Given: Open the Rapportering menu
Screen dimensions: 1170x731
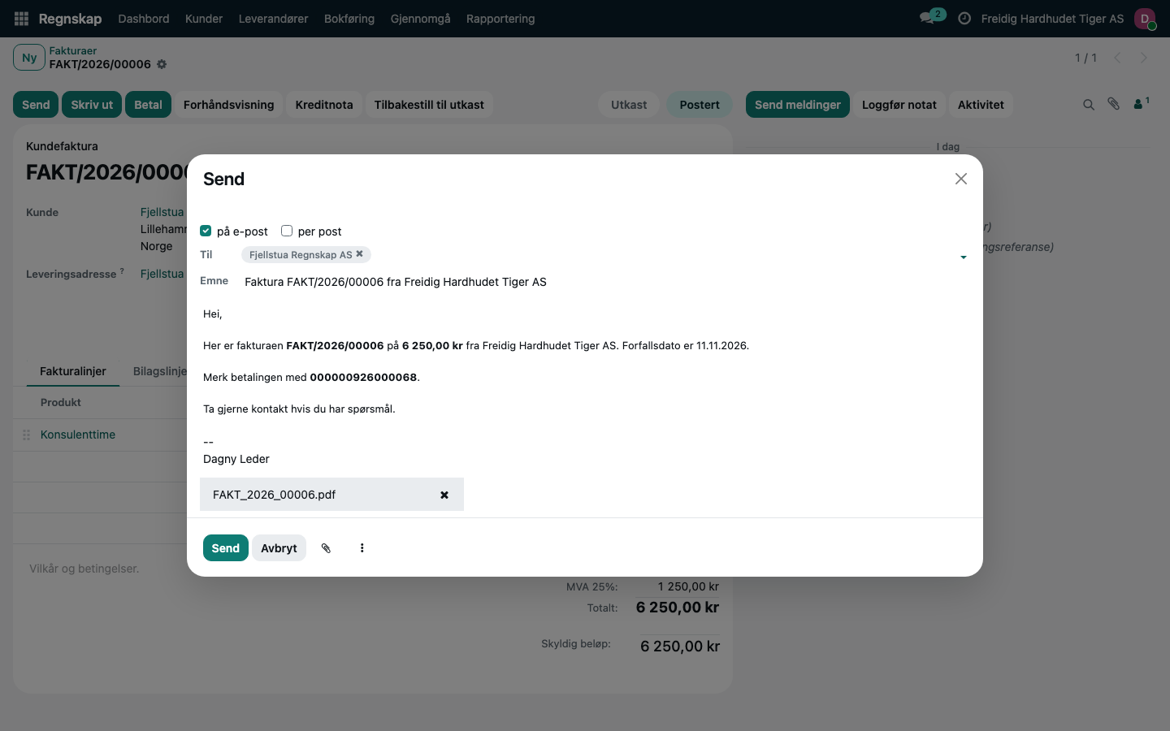Looking at the screenshot, I should click(500, 19).
